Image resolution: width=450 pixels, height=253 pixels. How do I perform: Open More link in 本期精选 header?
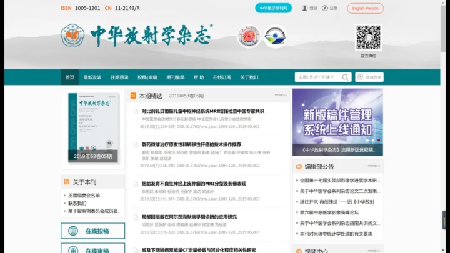tap(281, 95)
